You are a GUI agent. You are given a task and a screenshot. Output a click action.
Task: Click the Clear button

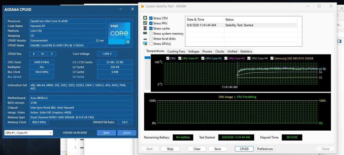click(x=197, y=149)
